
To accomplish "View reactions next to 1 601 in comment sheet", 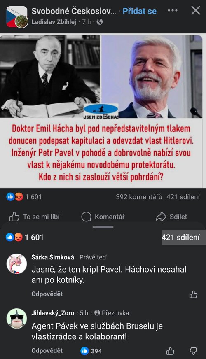I will point(14,238).
